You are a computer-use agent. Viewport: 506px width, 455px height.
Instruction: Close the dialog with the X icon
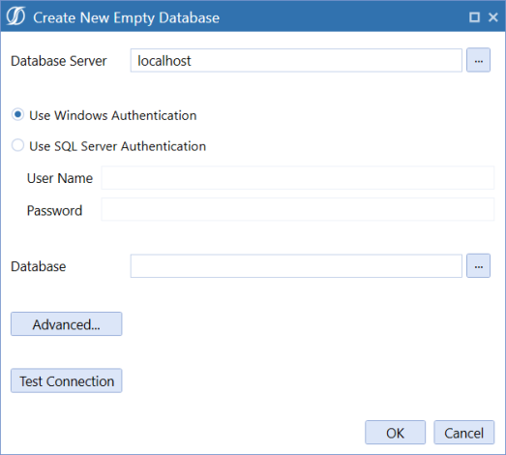pyautogui.click(x=492, y=17)
